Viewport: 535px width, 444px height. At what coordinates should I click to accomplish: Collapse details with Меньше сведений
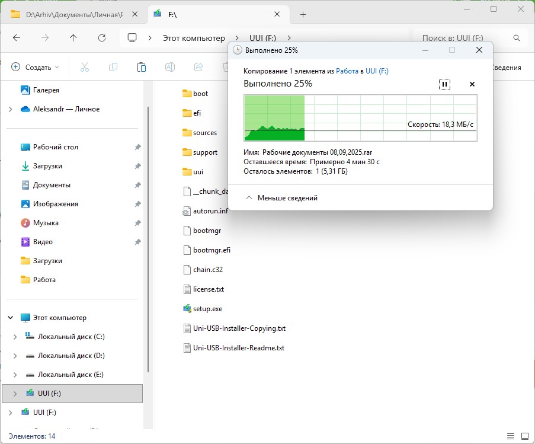281,198
